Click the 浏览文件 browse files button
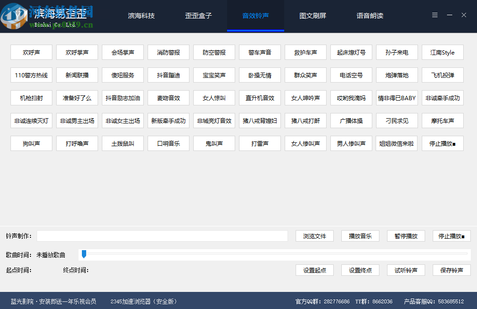This screenshot has width=477, height=309. coord(314,236)
